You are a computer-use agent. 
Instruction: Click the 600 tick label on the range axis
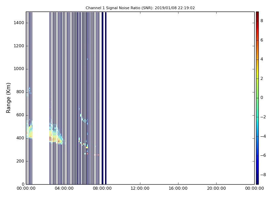click(20, 115)
